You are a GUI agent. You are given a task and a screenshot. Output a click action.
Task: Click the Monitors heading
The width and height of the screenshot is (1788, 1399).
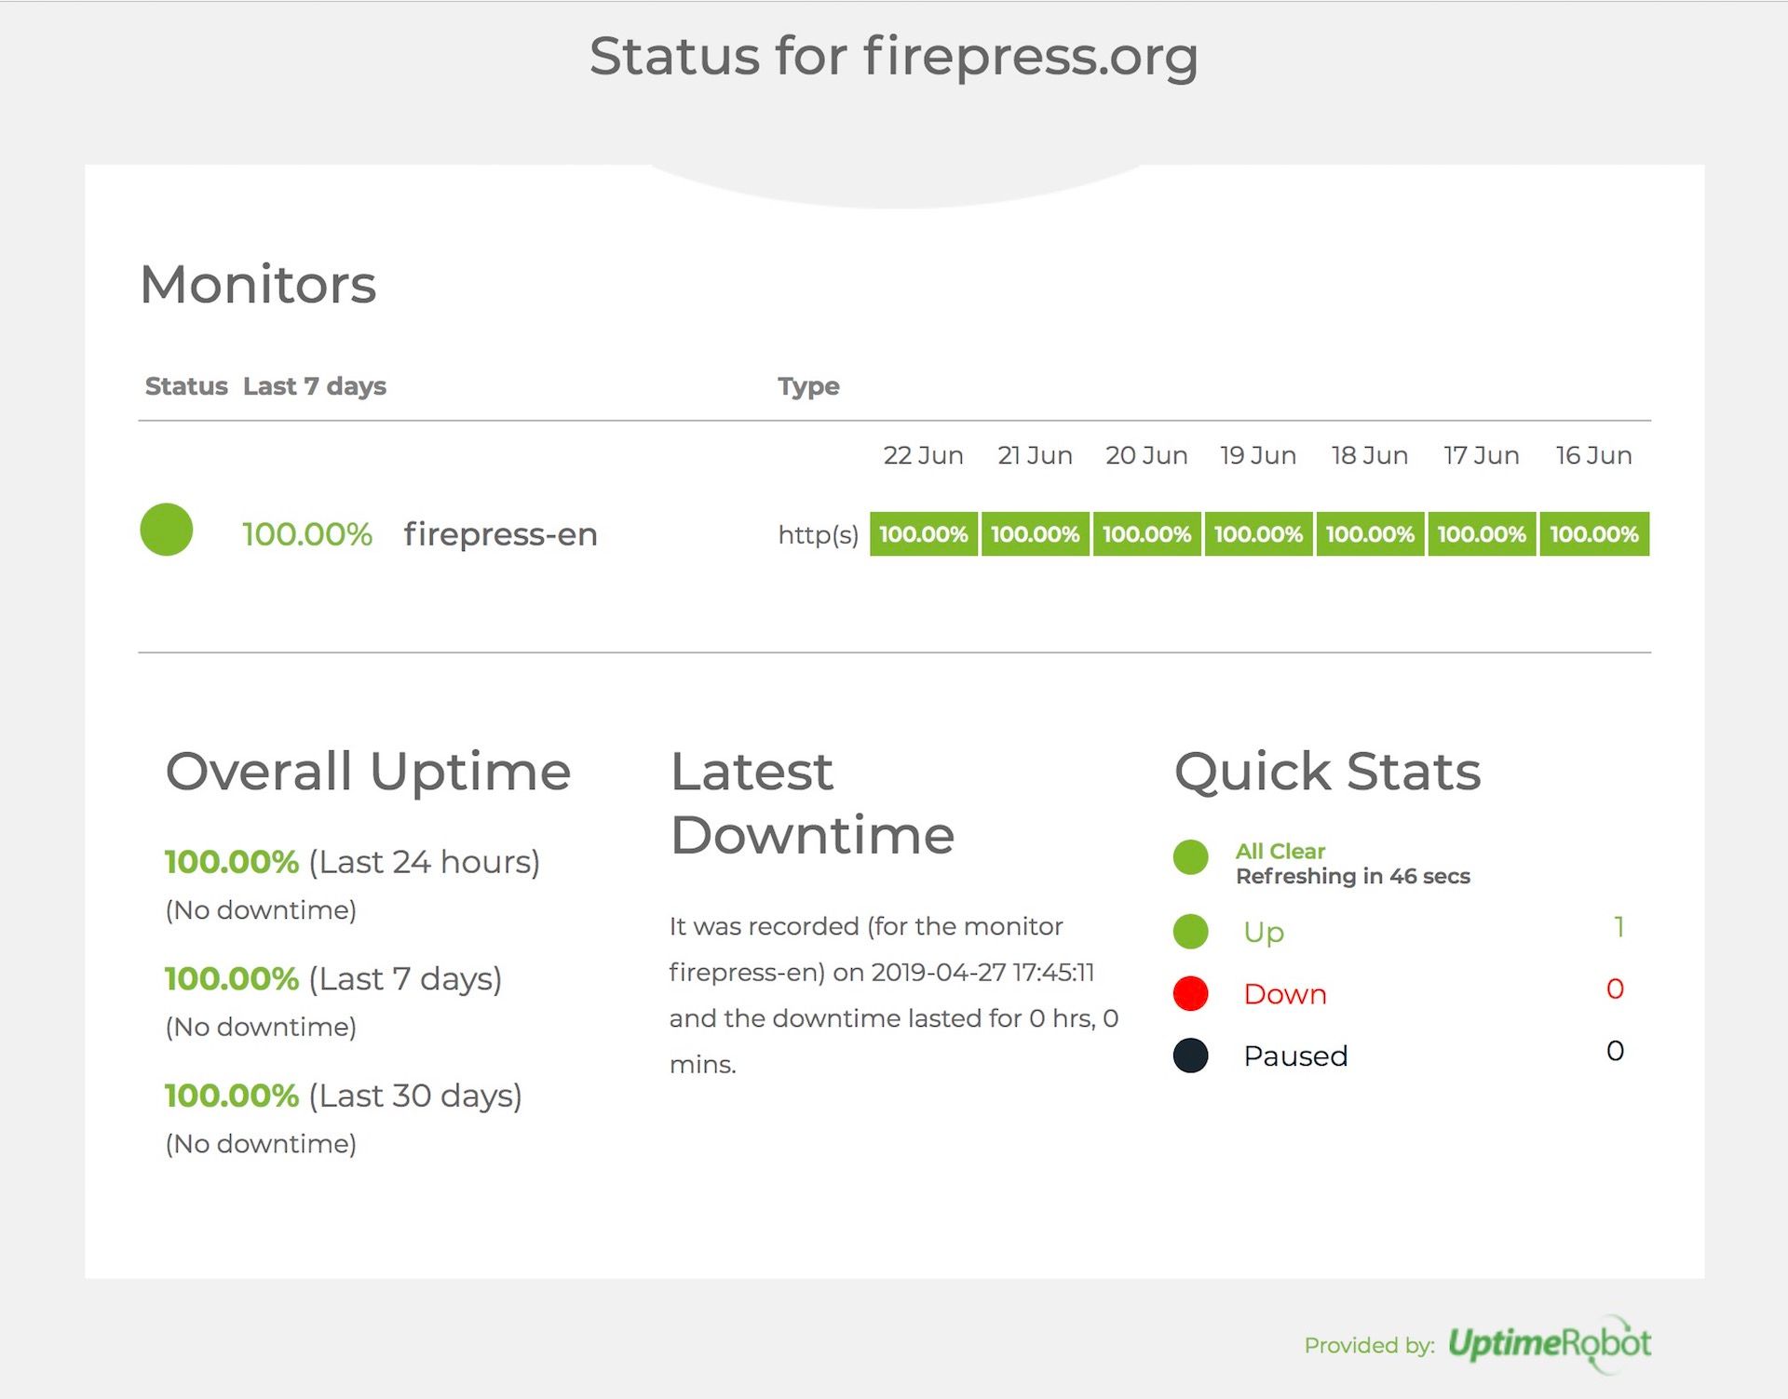click(258, 284)
